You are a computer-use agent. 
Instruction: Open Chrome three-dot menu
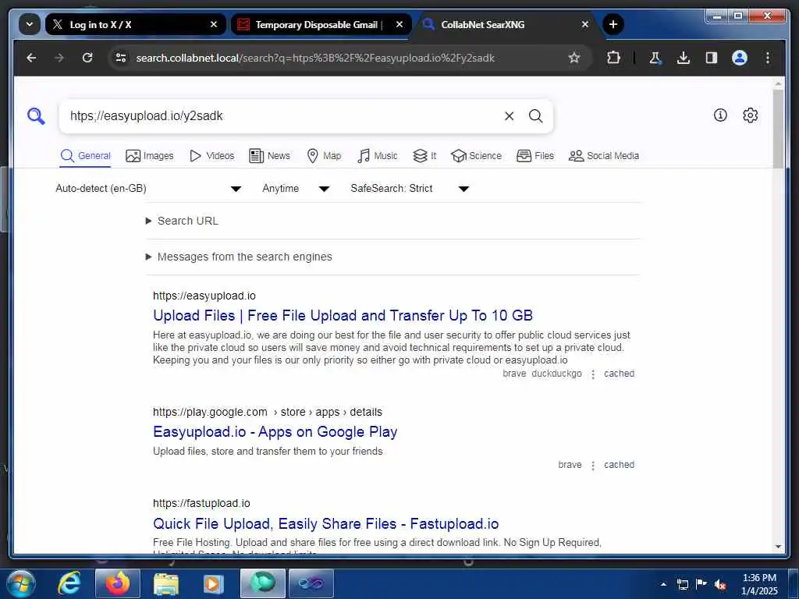point(768,58)
